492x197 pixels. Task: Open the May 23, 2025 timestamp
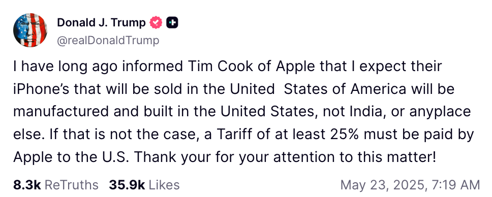click(x=382, y=185)
